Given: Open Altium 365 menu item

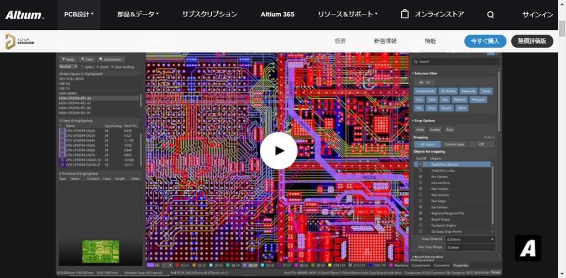Looking at the screenshot, I should pyautogui.click(x=277, y=15).
